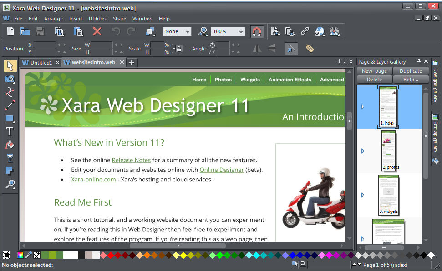442x271 pixels.
Task: Undo the last action
Action: [x=116, y=31]
